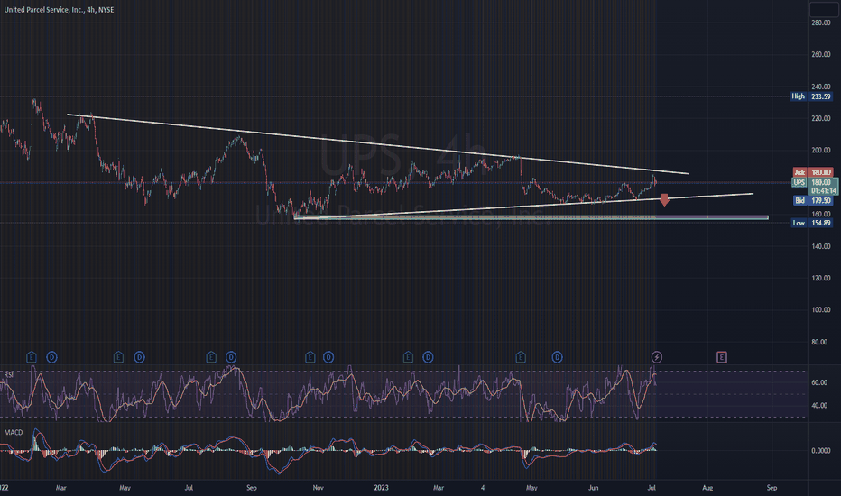This screenshot has height=496, width=841.
Task: Click the RSI indicator label
Action: click(x=9, y=374)
